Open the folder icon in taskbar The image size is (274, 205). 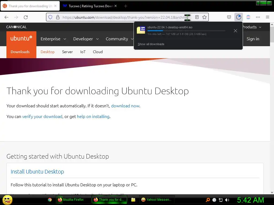click(133, 200)
